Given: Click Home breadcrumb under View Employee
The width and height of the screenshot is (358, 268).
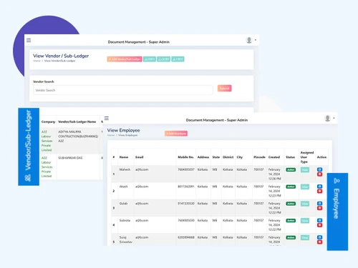Looking at the screenshot, I should click(111, 135).
